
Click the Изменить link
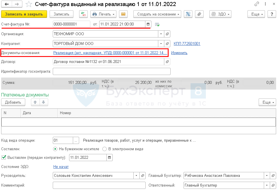[x=179, y=53]
